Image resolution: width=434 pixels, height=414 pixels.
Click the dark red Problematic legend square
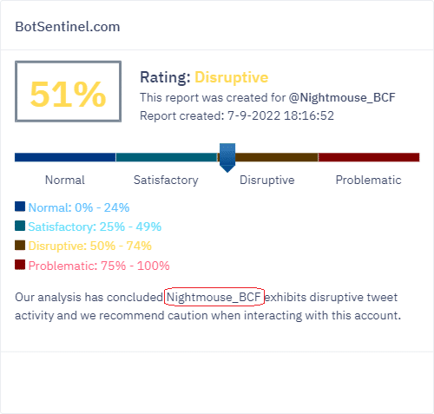pos(20,265)
